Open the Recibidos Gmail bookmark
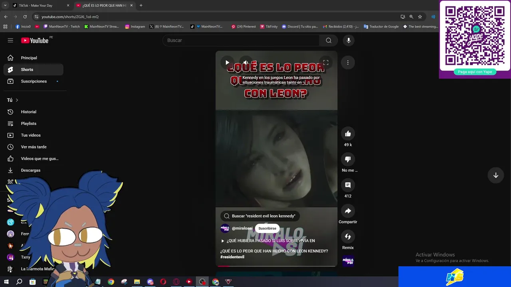The image size is (511, 287). [x=341, y=27]
